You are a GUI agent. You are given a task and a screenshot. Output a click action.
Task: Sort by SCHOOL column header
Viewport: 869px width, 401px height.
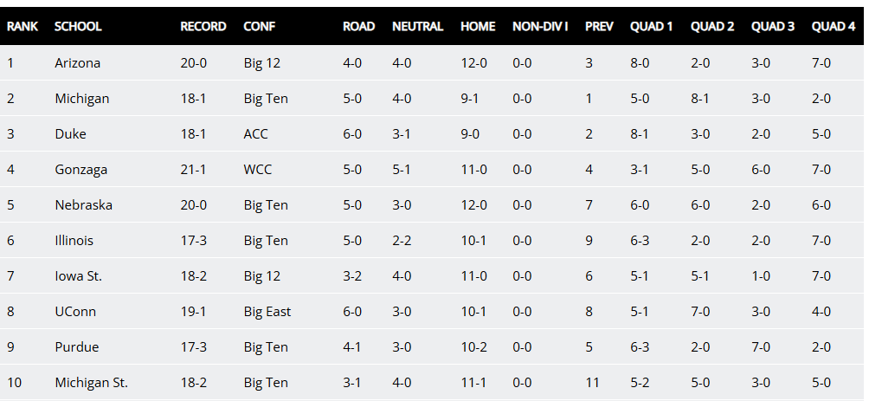78,27
